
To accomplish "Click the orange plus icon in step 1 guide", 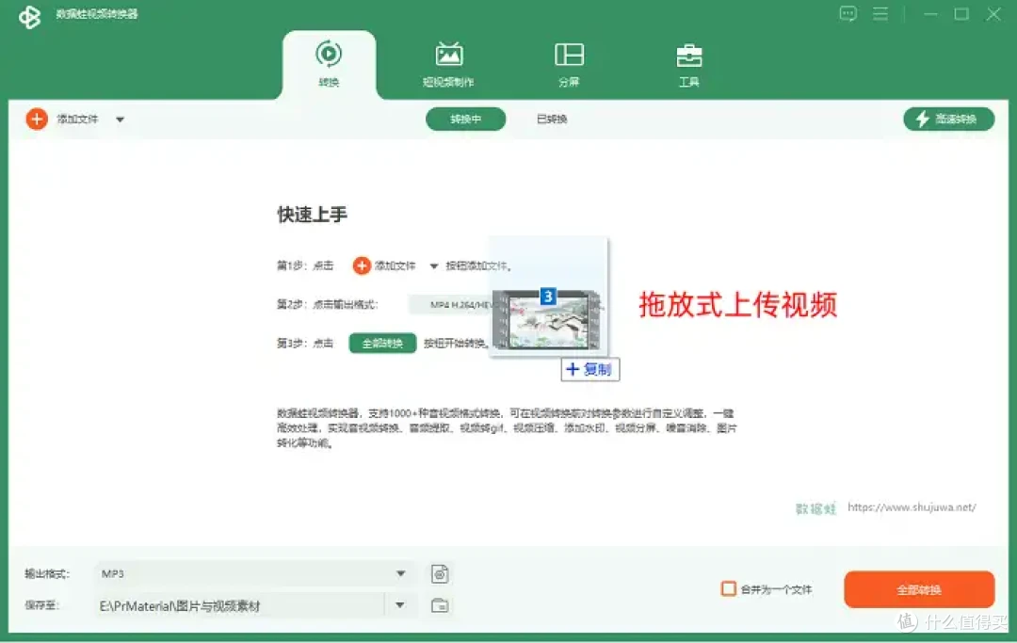I will [x=362, y=265].
